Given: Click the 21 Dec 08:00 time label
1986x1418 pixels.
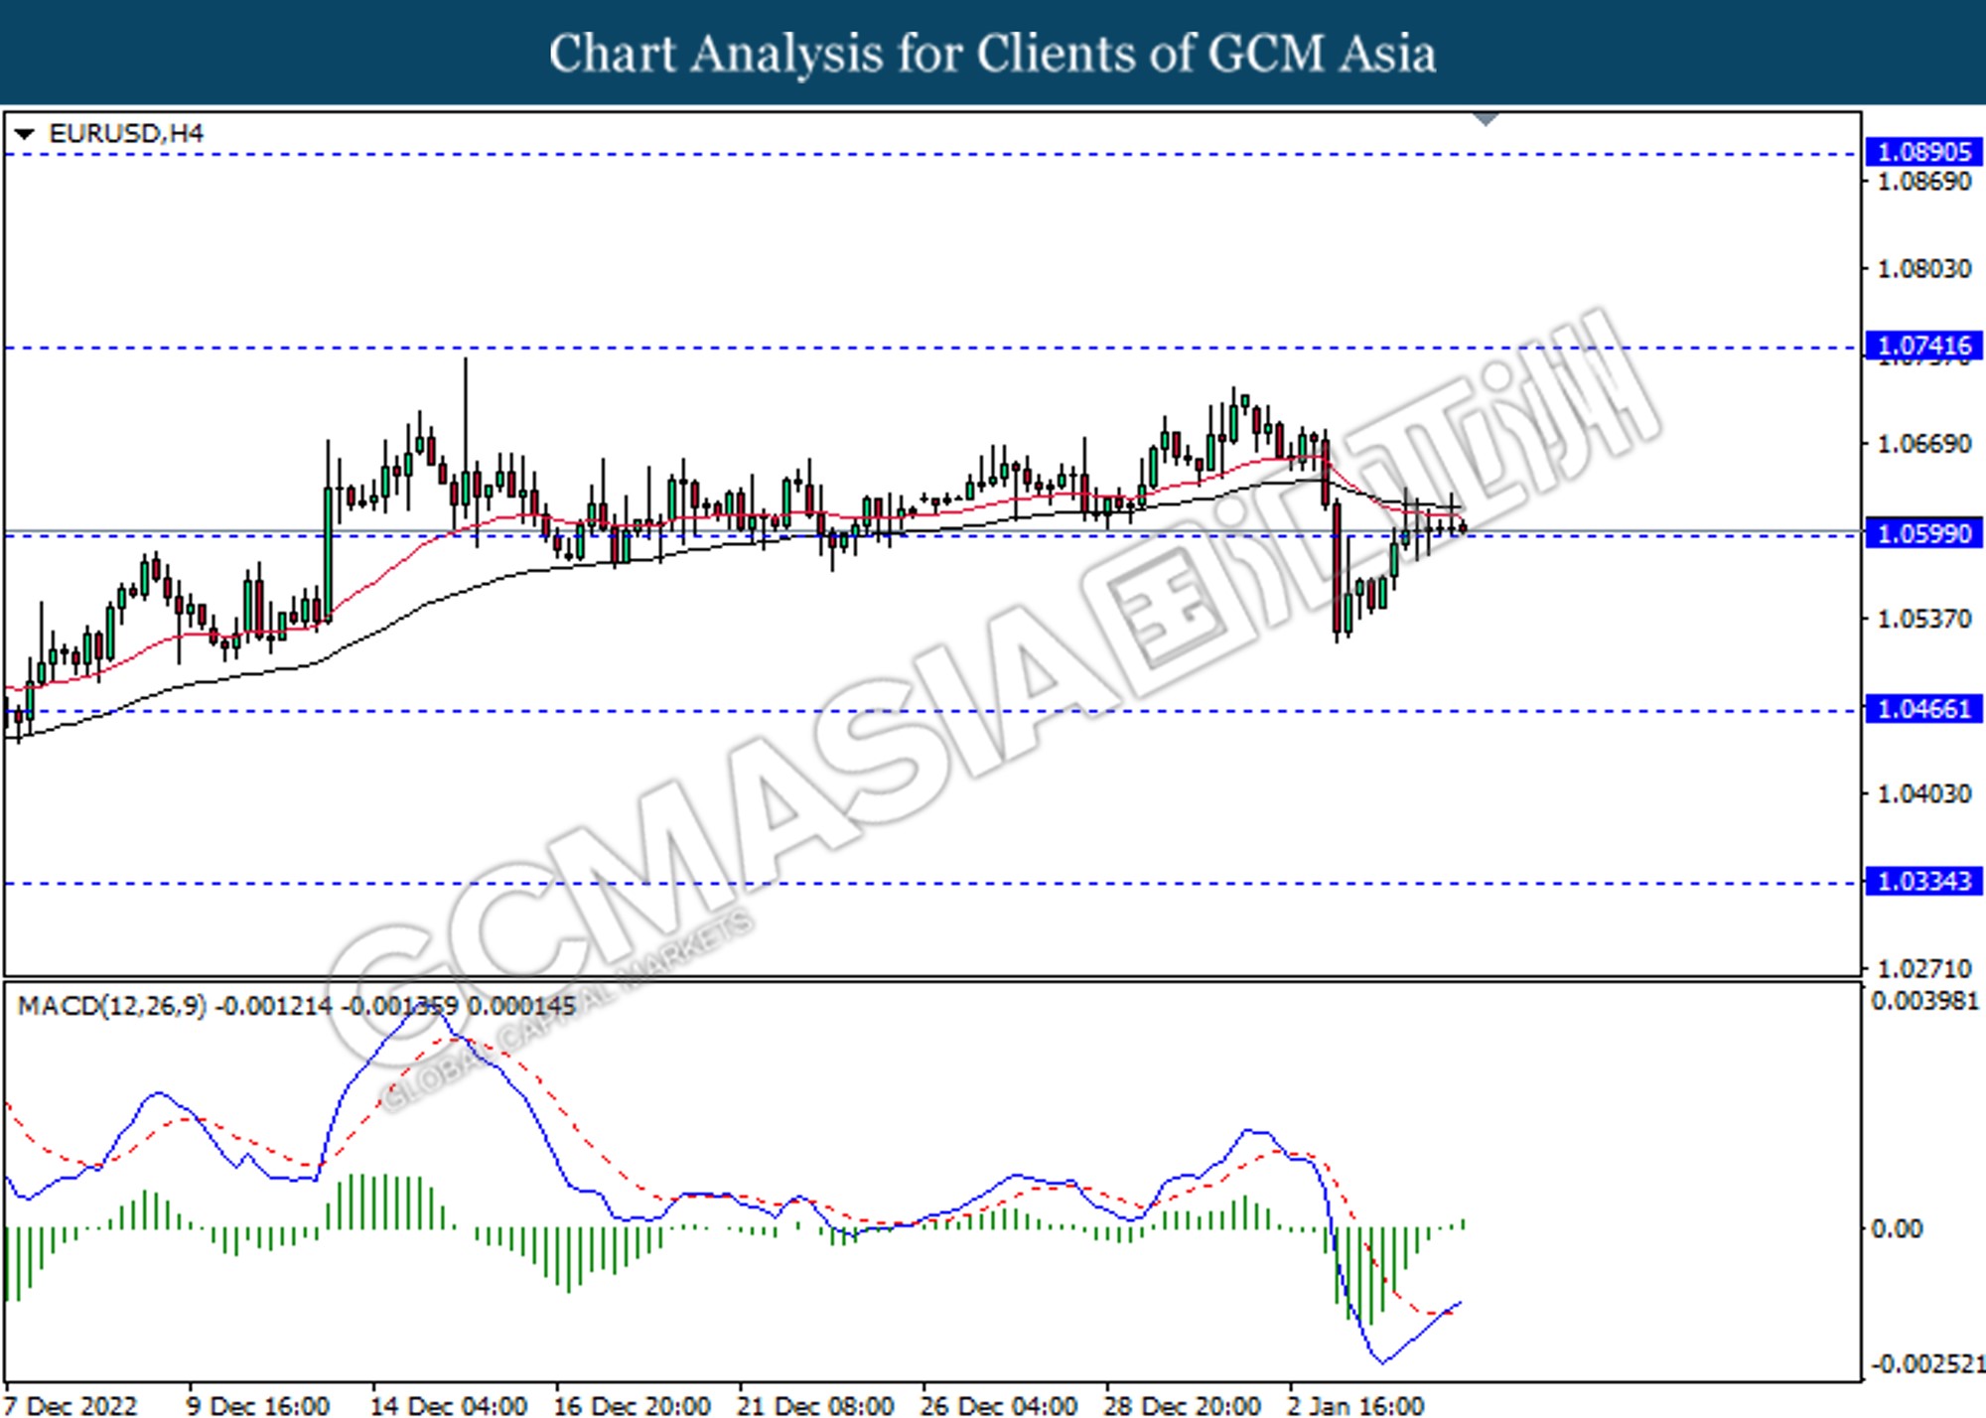Looking at the screenshot, I should pyautogui.click(x=815, y=1405).
